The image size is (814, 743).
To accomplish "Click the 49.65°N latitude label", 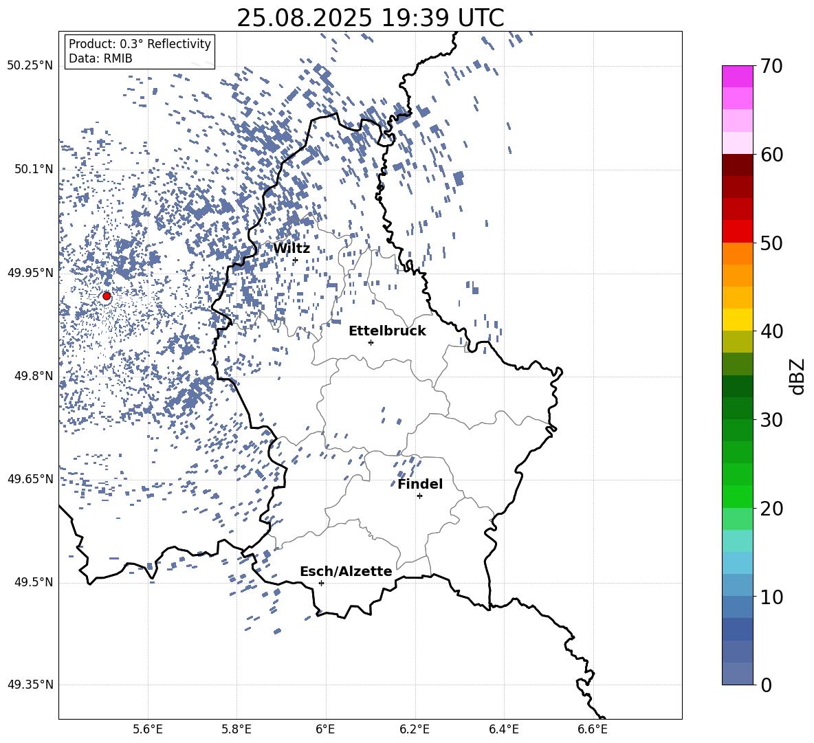I will tap(30, 479).
